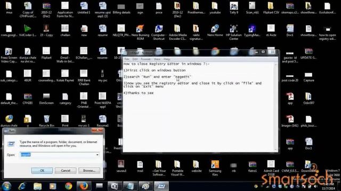Viewport: 341px width, 191px height.
Task: Select the Flipkart CSV folder icon
Action: pyautogui.click(x=271, y=8)
